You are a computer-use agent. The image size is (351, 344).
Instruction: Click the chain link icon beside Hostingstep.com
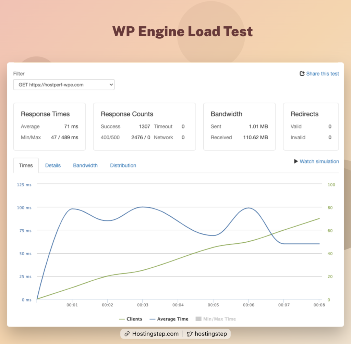click(x=127, y=334)
